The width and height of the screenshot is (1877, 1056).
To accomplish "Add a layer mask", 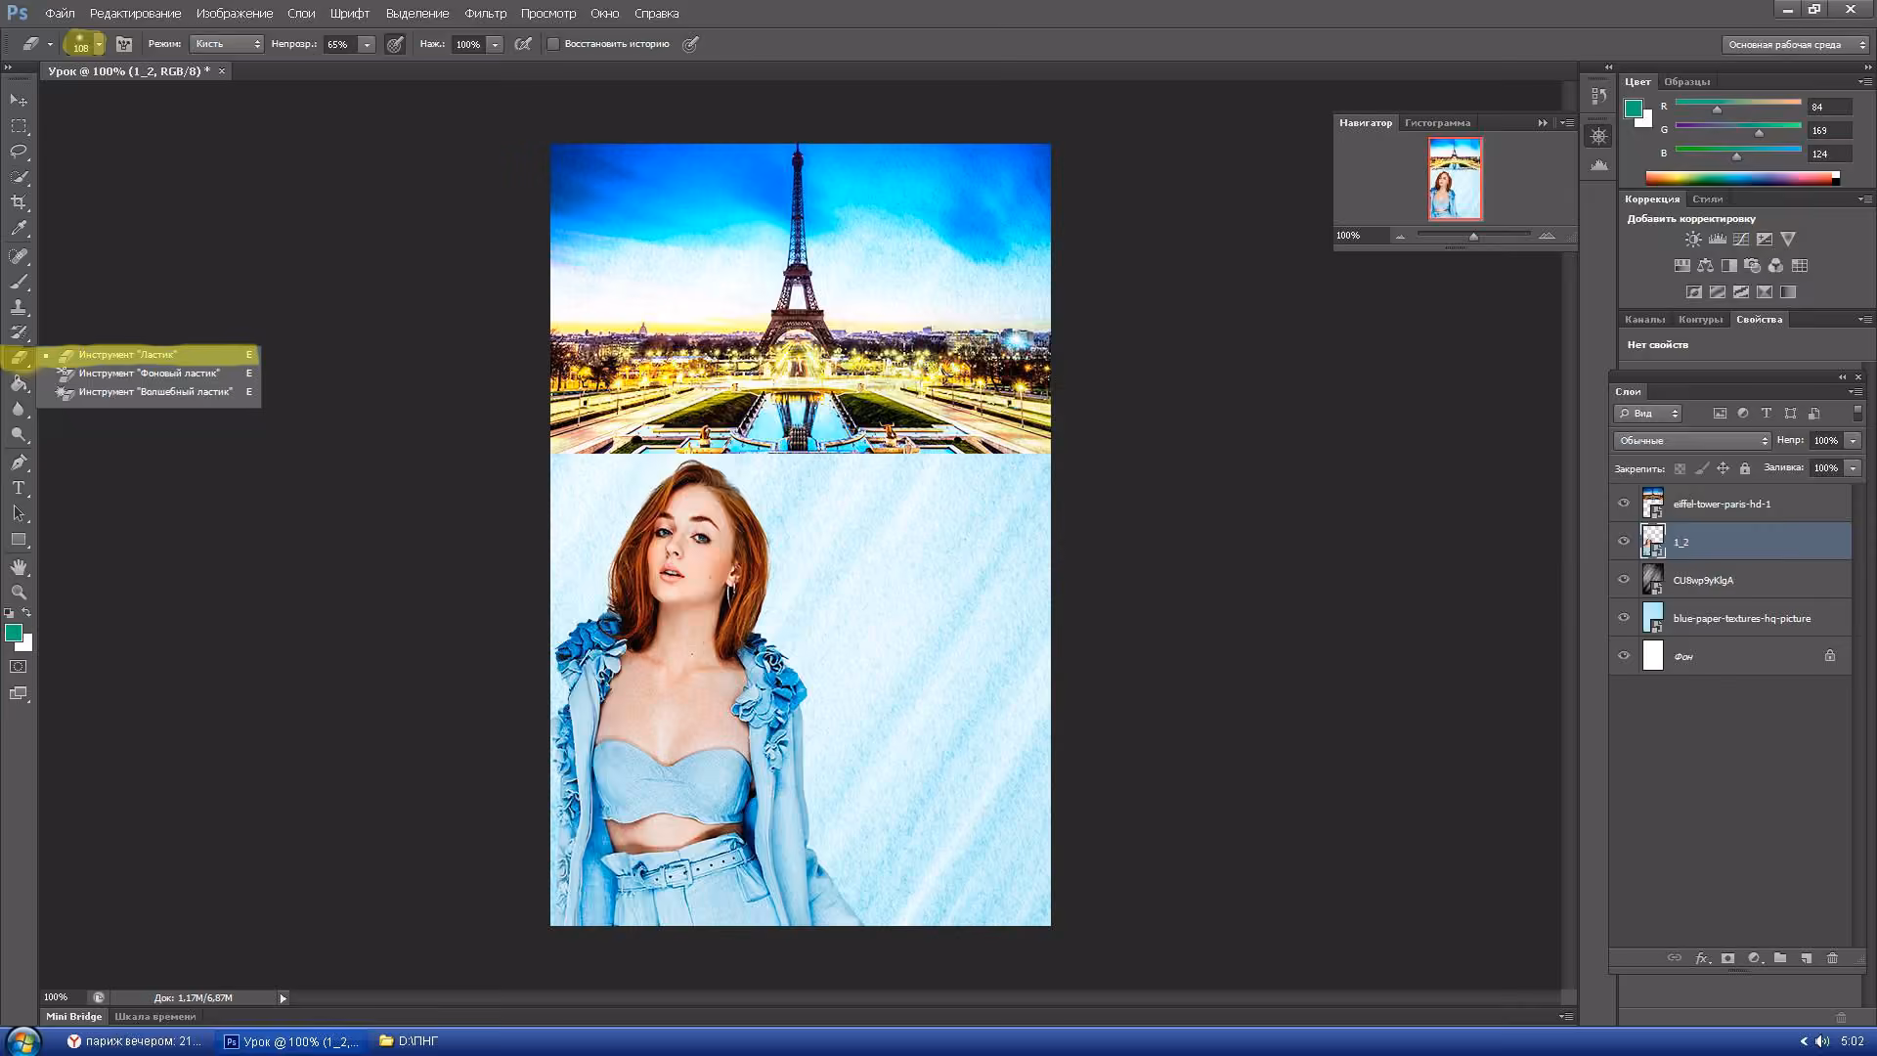I will coord(1728,958).
